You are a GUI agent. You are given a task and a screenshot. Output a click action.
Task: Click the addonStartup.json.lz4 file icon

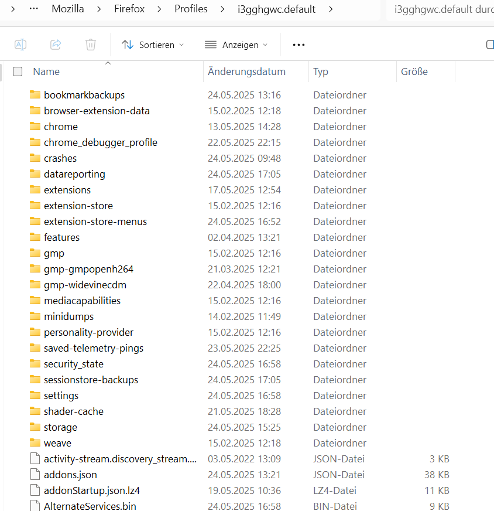click(x=35, y=490)
